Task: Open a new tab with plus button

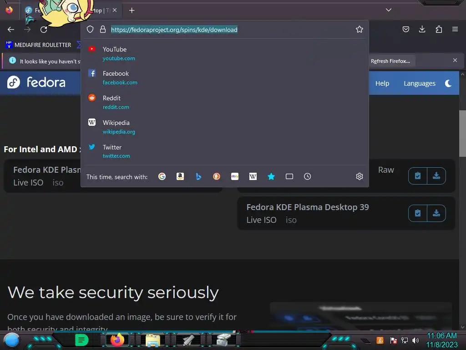Action: point(132,10)
